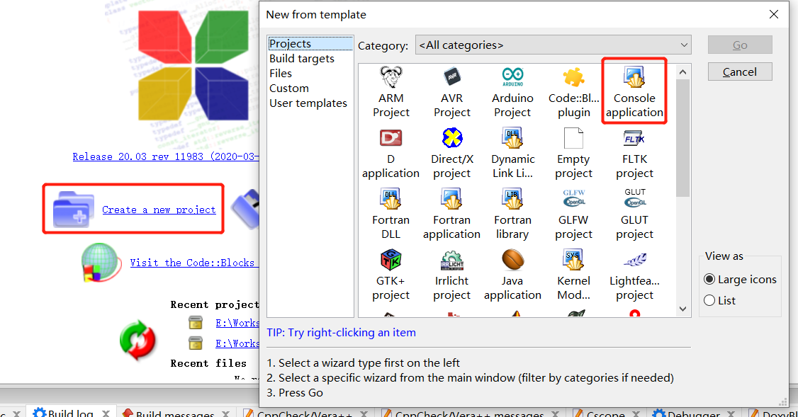
Task: Enable Large icons view
Action: (x=709, y=279)
